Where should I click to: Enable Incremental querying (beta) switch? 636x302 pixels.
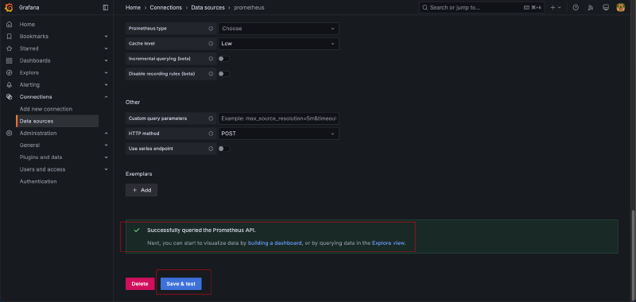[224, 59]
